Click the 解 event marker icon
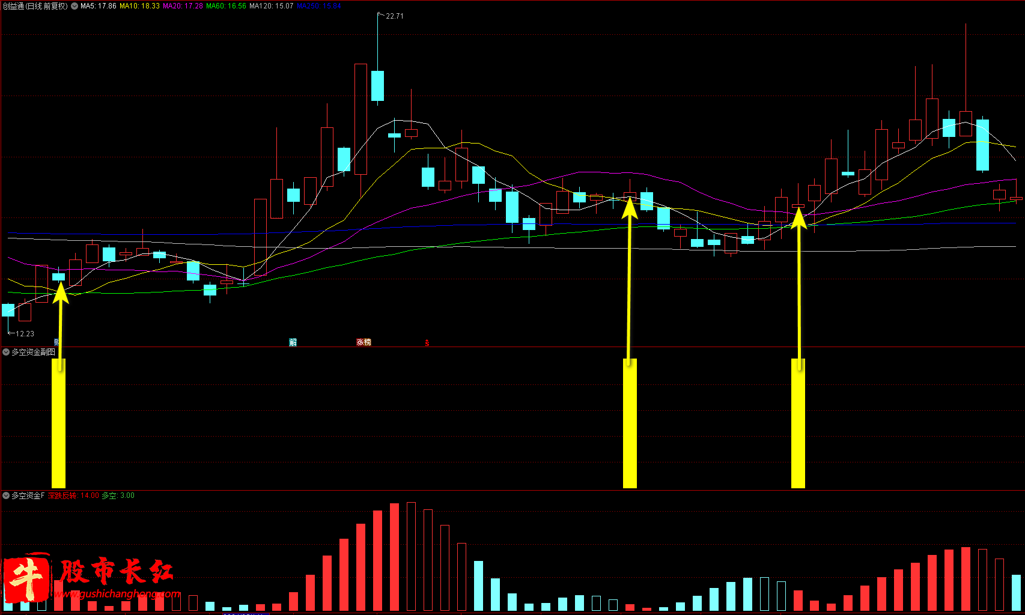This screenshot has height=615, width=1025. point(293,342)
